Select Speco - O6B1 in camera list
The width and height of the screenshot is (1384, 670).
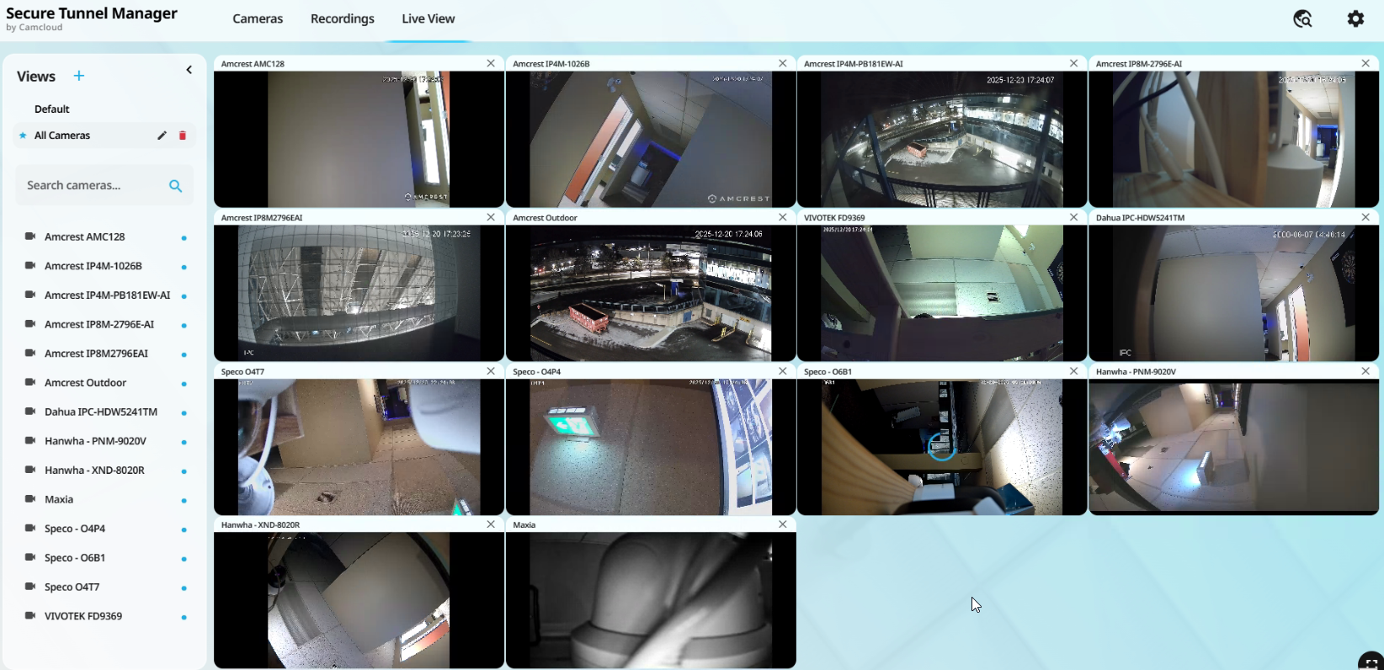(x=105, y=558)
